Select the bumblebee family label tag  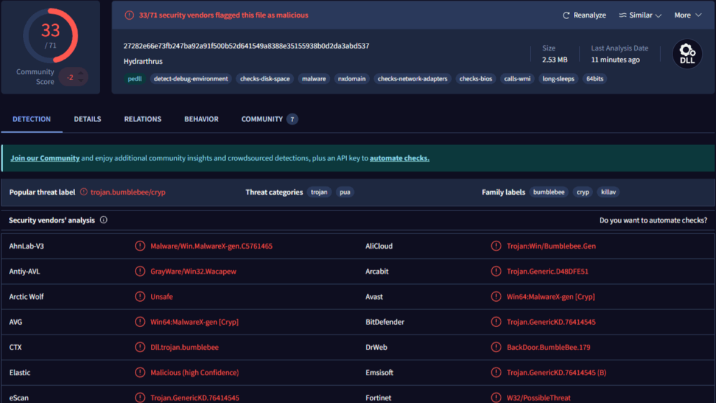pyautogui.click(x=549, y=192)
